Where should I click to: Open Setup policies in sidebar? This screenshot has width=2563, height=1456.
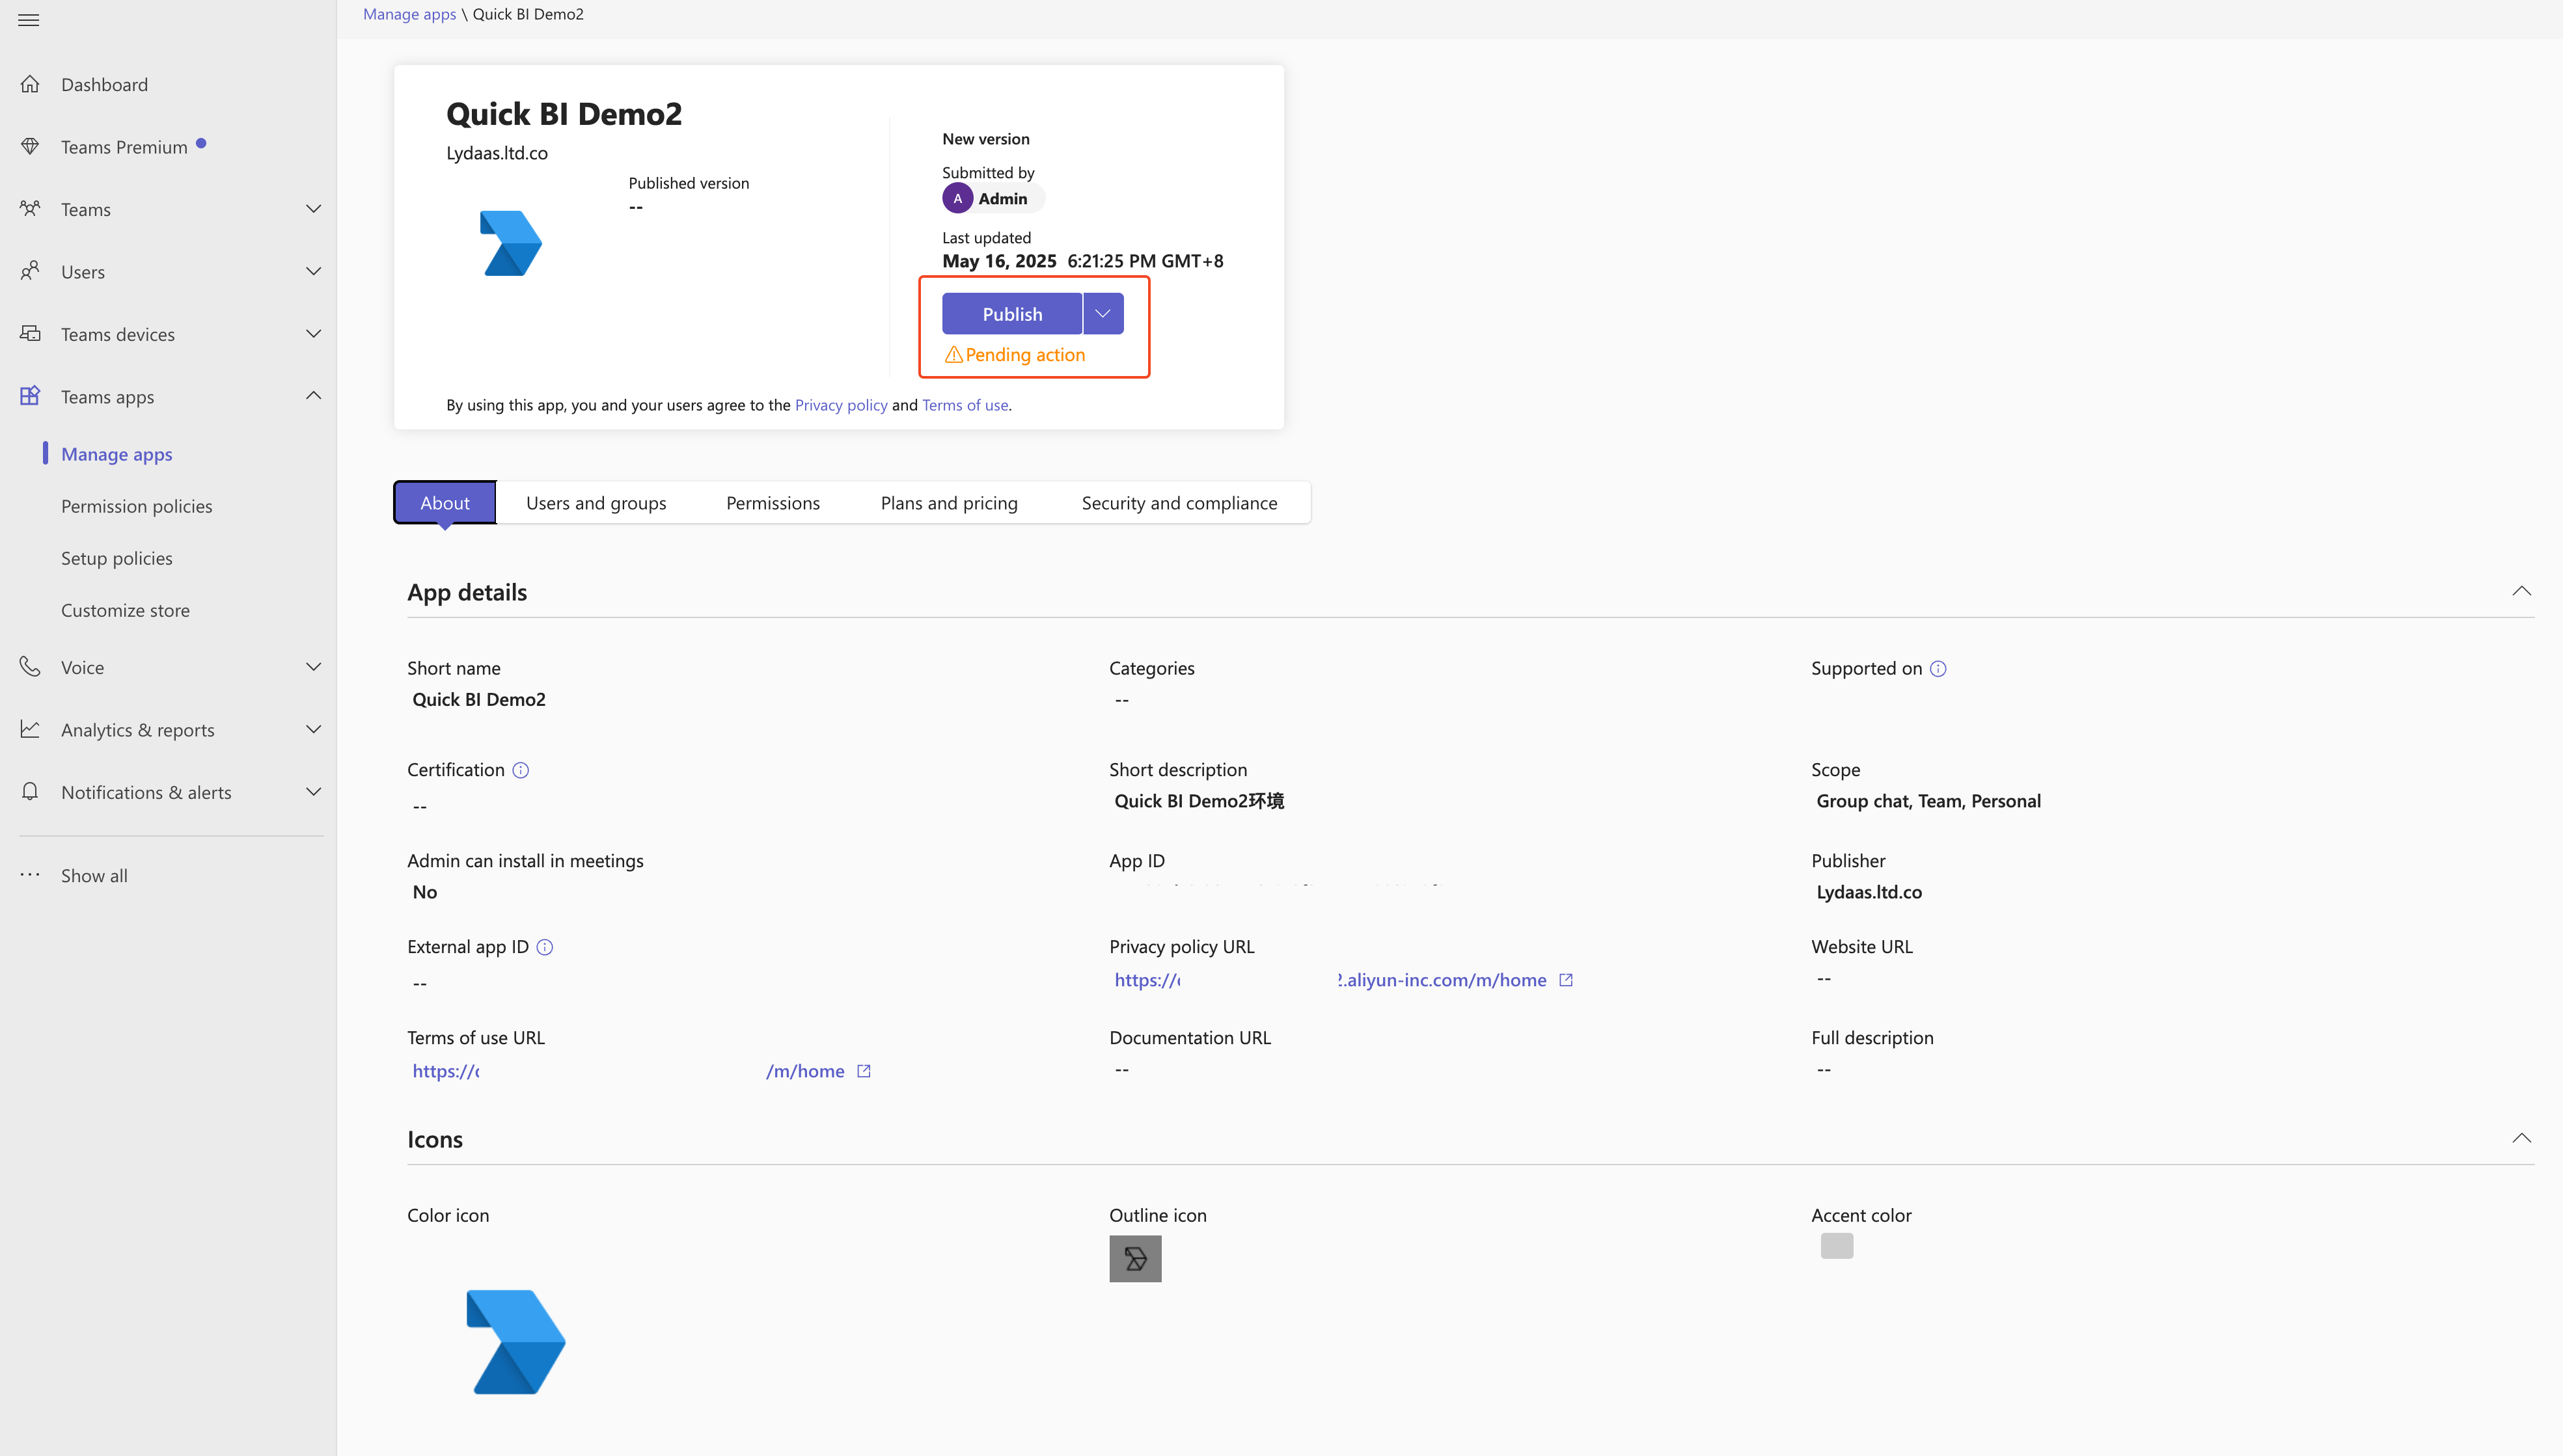coord(117,558)
